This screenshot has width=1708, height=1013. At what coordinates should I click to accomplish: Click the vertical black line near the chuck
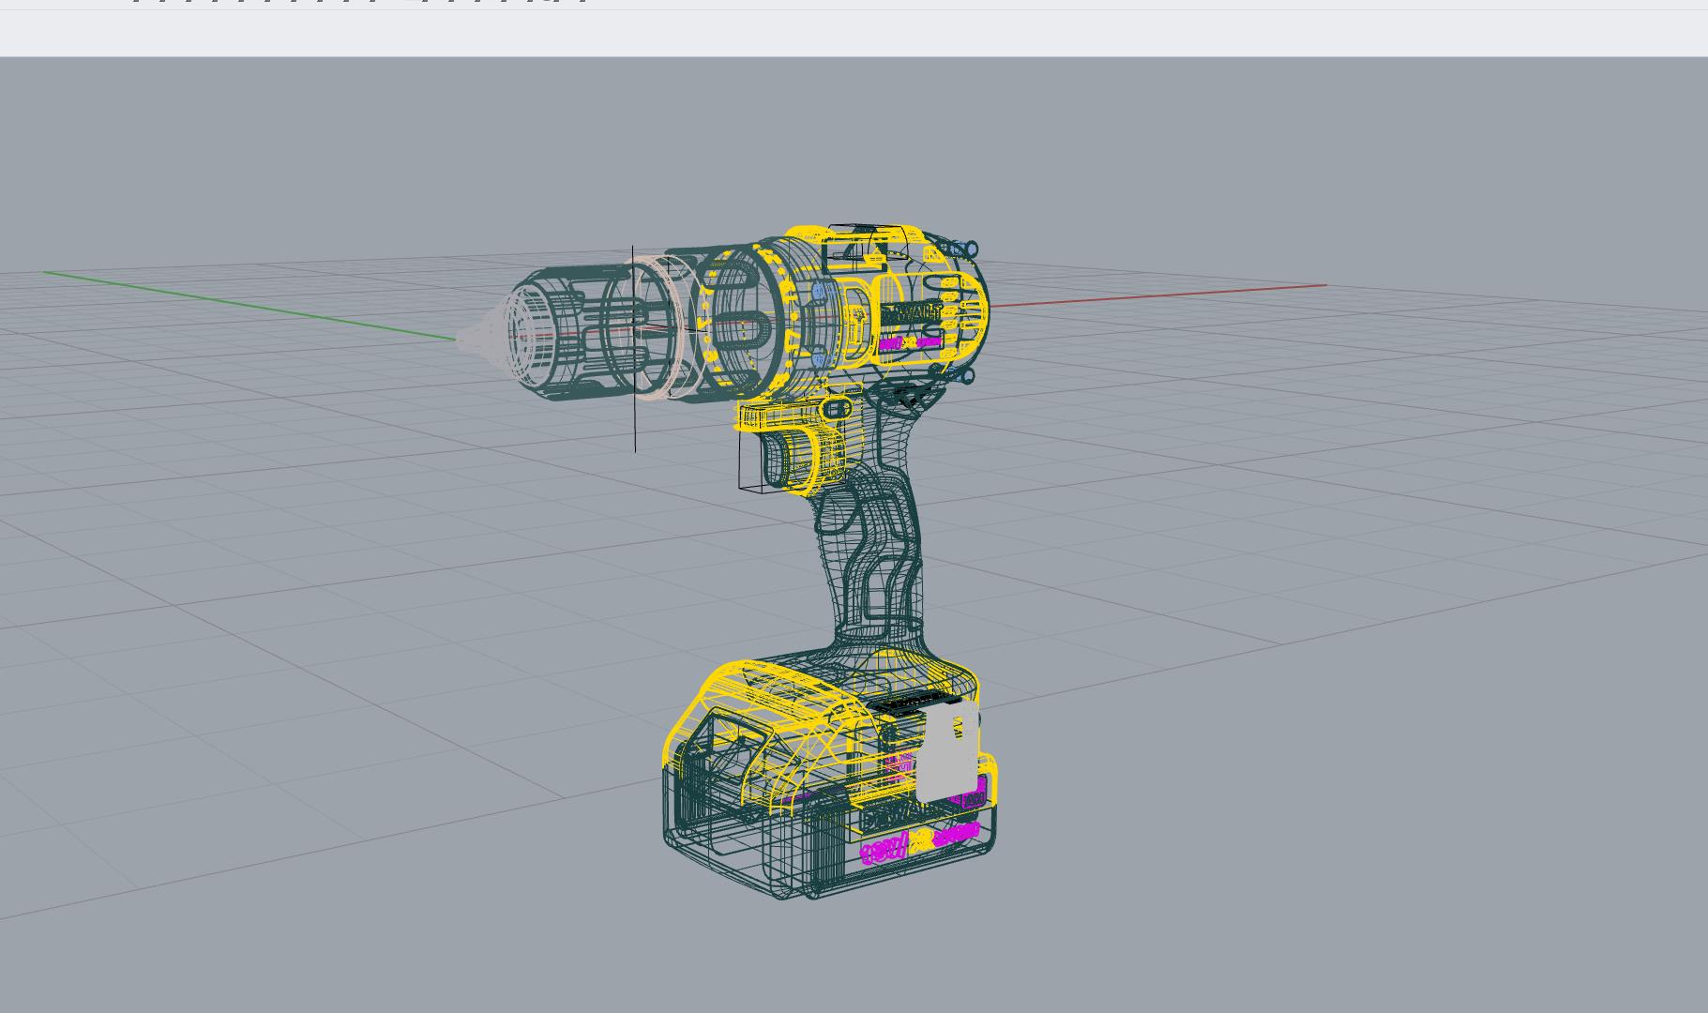coord(634,349)
